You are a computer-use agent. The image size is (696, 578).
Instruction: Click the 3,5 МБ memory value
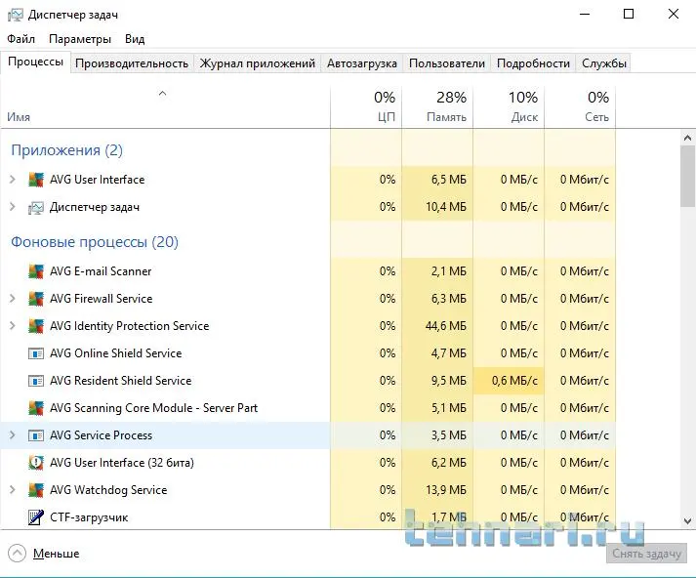click(x=448, y=435)
